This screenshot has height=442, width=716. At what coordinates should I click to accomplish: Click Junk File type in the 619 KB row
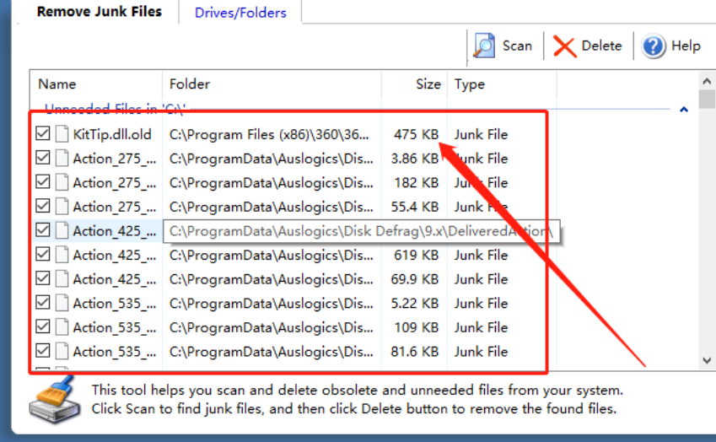pos(481,256)
